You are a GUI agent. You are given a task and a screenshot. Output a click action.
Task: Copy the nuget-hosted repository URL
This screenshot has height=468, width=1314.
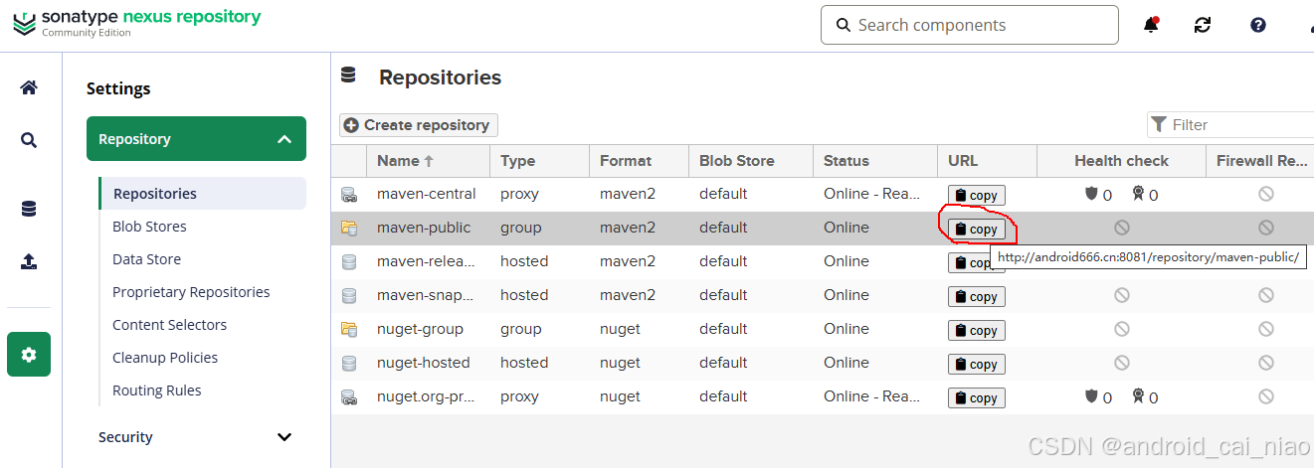(976, 365)
